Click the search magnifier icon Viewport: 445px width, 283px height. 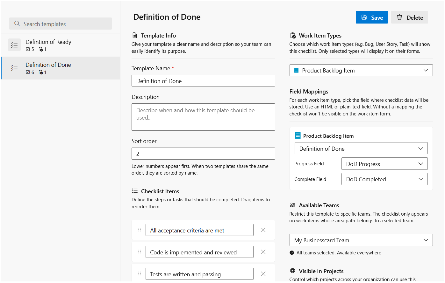(17, 24)
